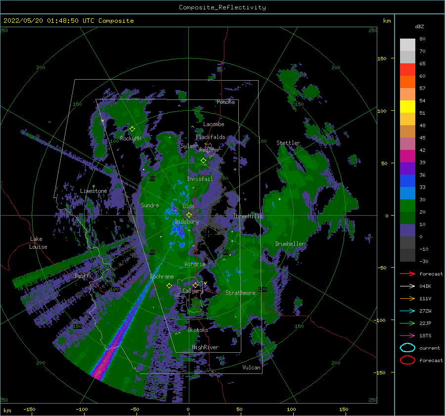Screen dimensions: 445x416
Task: Click the ThreeHills city label
Action: tap(248, 216)
